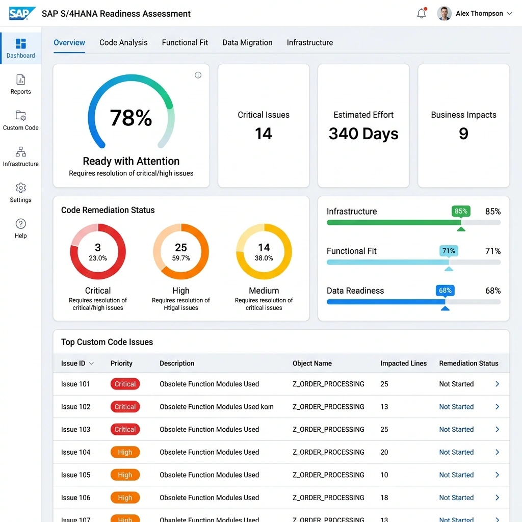This screenshot has width=522, height=522.
Task: Open Custom Code in the sidebar
Action: click(x=20, y=120)
